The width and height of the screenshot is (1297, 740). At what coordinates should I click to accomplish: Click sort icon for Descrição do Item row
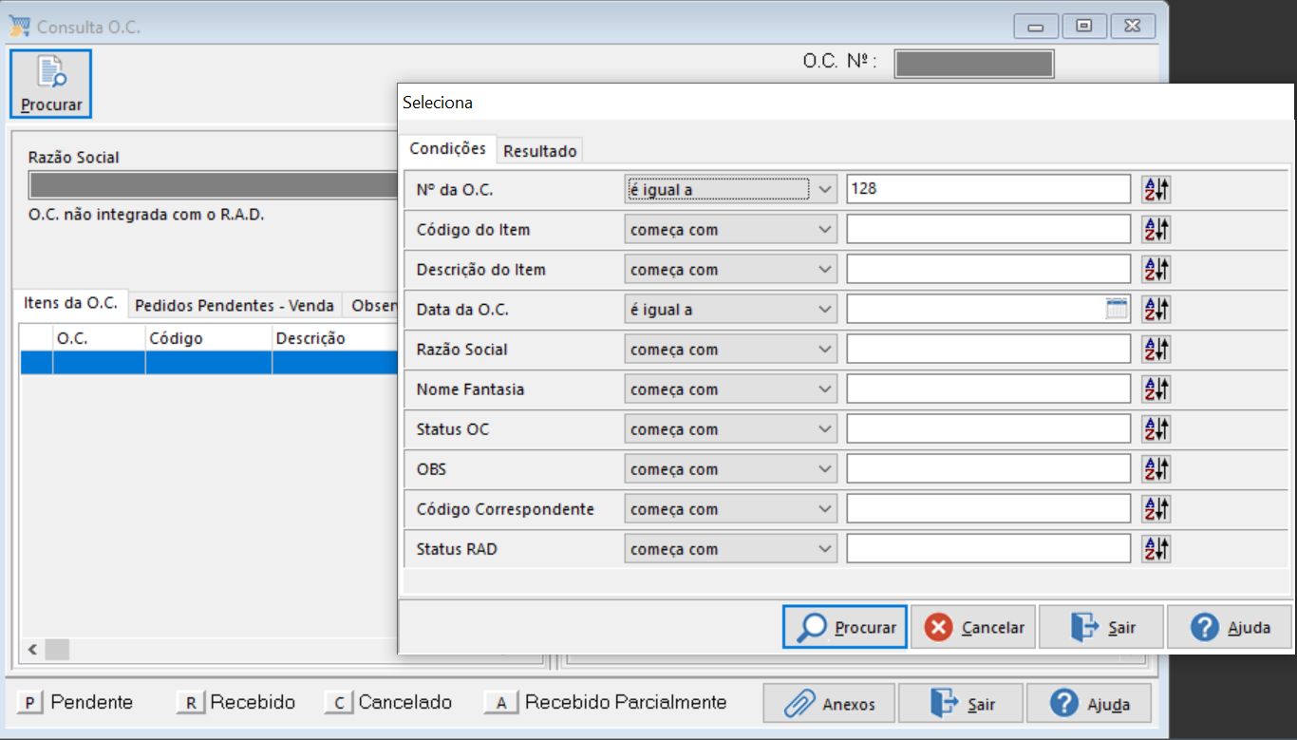point(1156,269)
